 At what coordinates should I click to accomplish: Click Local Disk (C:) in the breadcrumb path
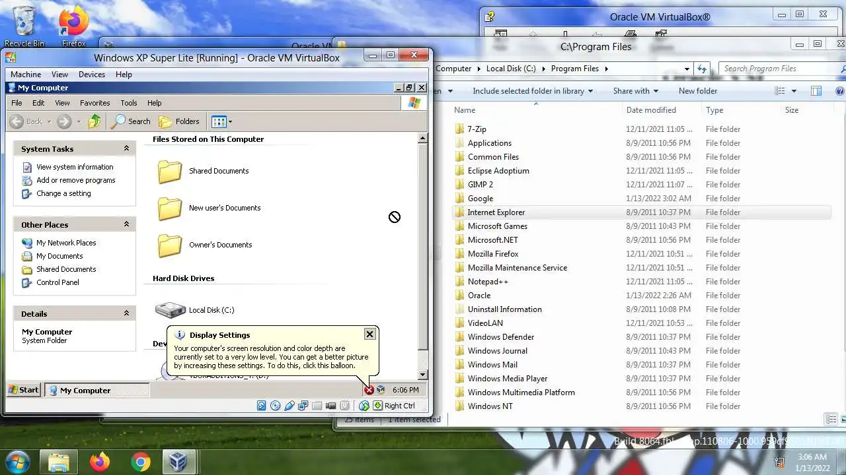pyautogui.click(x=511, y=69)
